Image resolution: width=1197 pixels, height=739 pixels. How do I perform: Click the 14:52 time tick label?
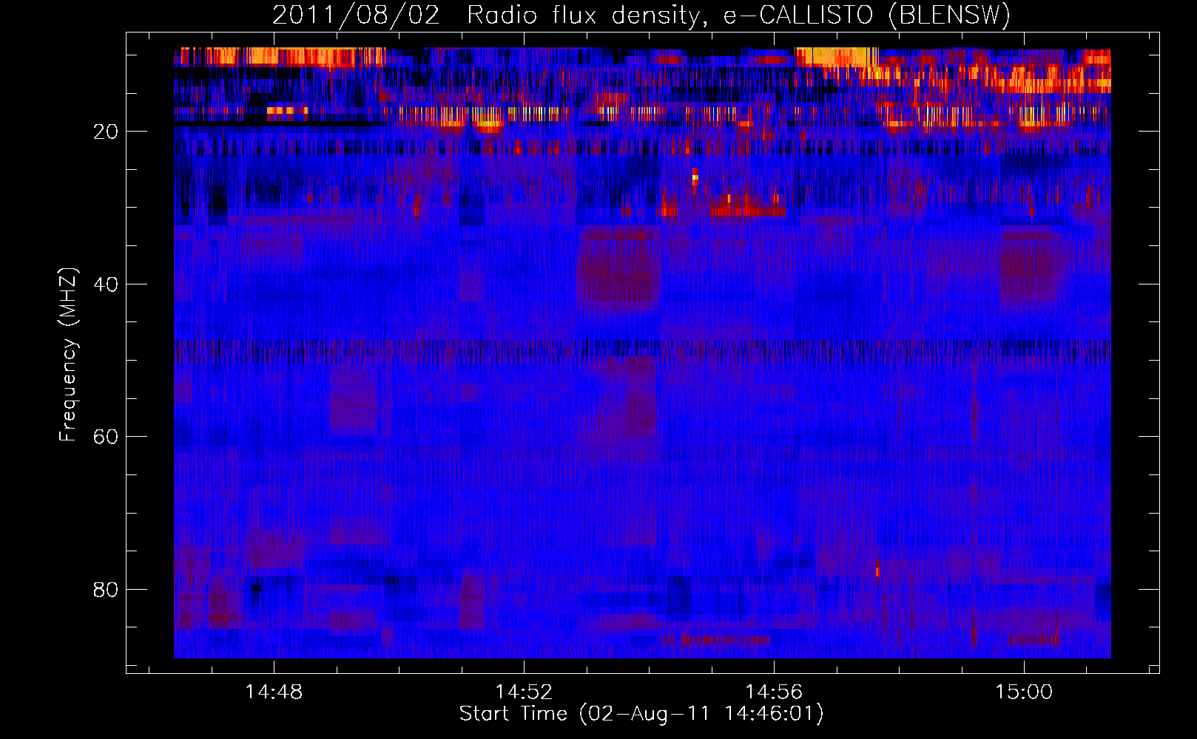coord(524,692)
